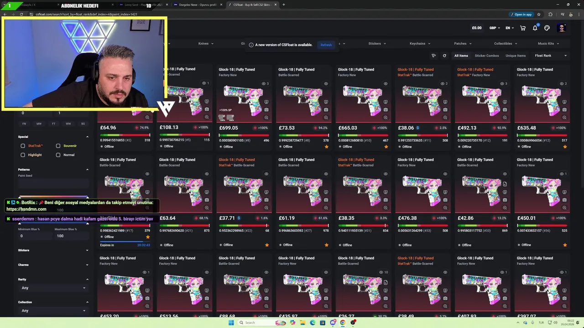Viewport: 584px width, 328px height.
Task: Open the GBP currency dropdown
Action: click(495, 28)
